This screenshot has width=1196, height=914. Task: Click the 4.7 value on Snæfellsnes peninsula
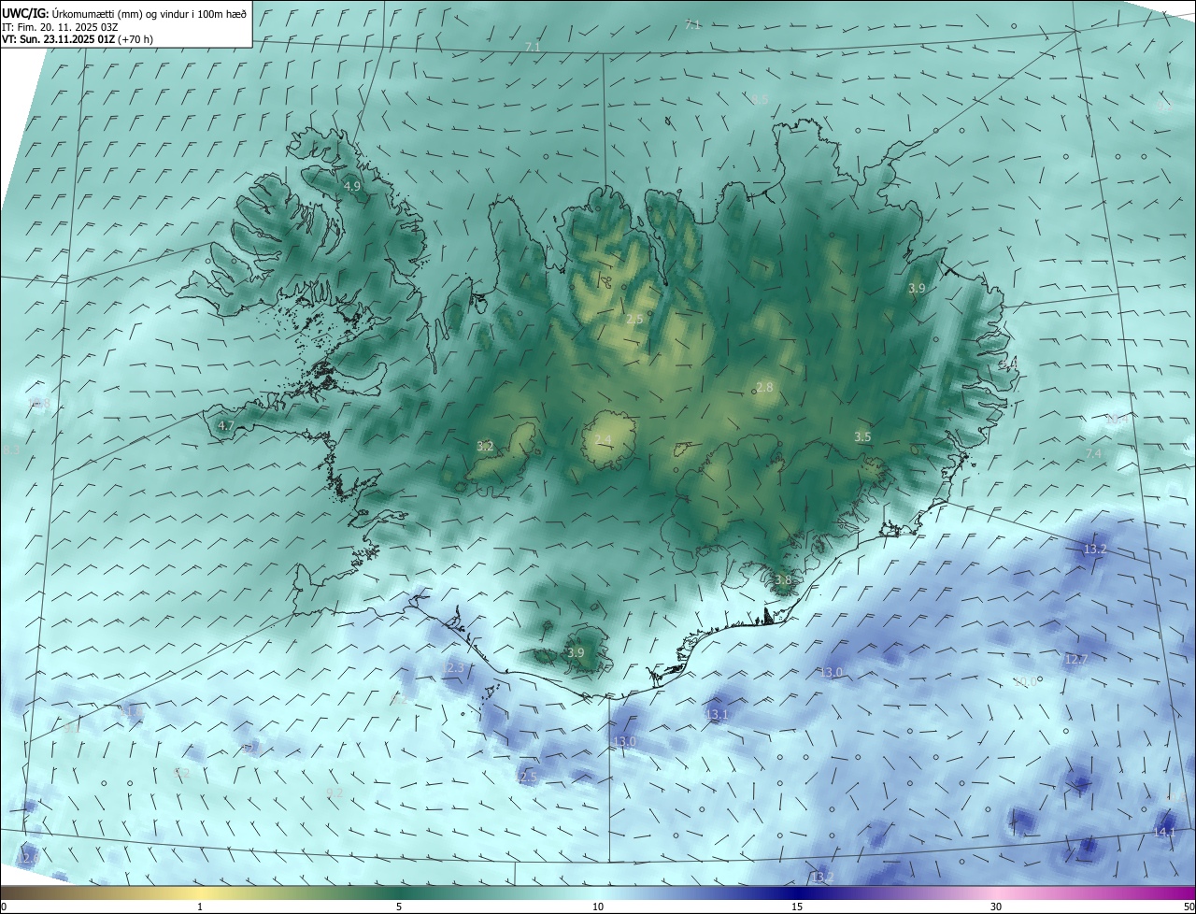[x=225, y=426]
